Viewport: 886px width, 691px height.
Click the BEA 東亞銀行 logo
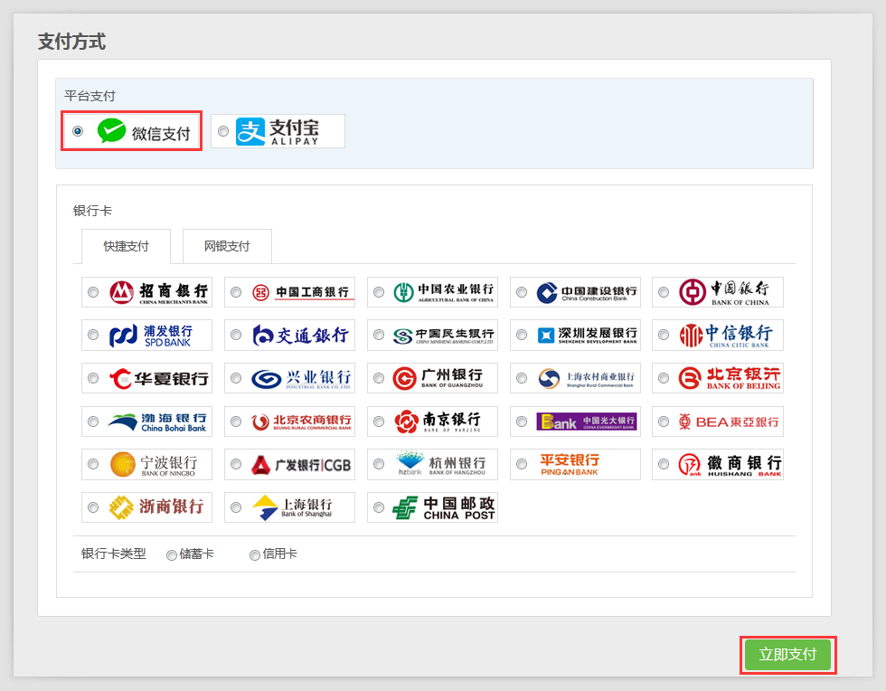tap(729, 421)
